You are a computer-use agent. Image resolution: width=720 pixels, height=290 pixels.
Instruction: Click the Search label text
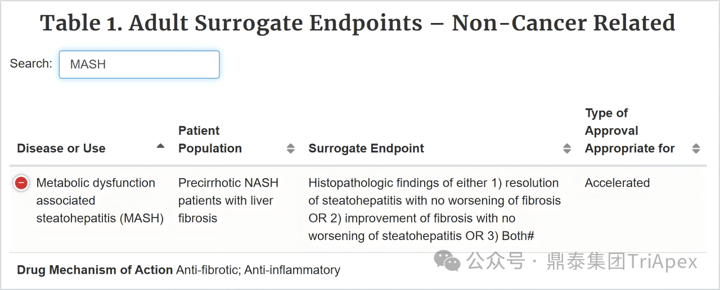click(x=31, y=64)
